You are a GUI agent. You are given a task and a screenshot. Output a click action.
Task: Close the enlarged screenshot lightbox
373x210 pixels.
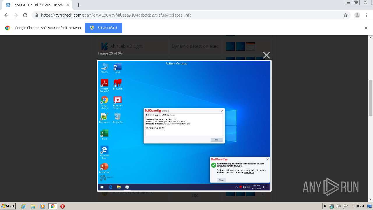point(266,55)
